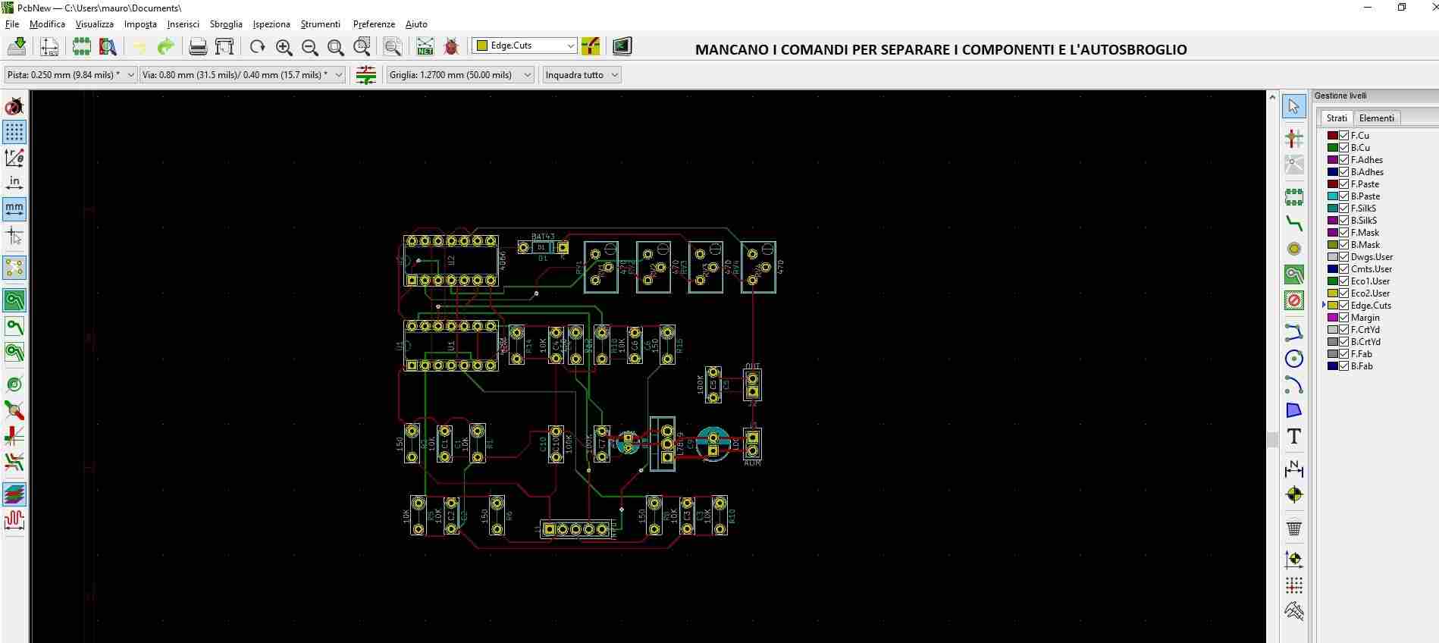
Task: Toggle auto track width icon
Action: tap(365, 75)
